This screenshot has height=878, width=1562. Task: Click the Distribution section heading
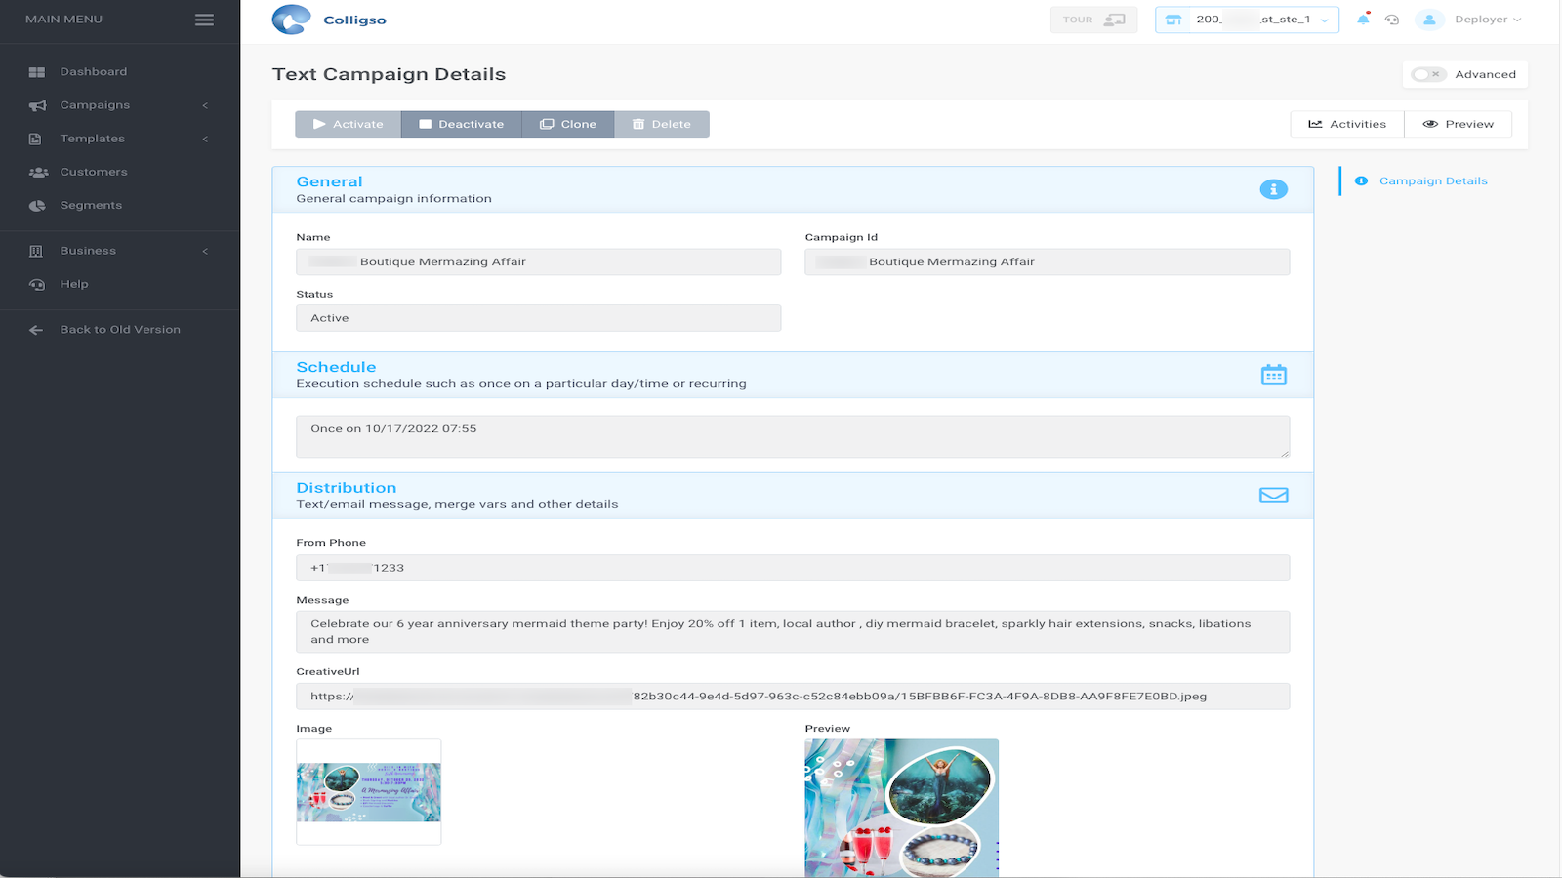347,488
